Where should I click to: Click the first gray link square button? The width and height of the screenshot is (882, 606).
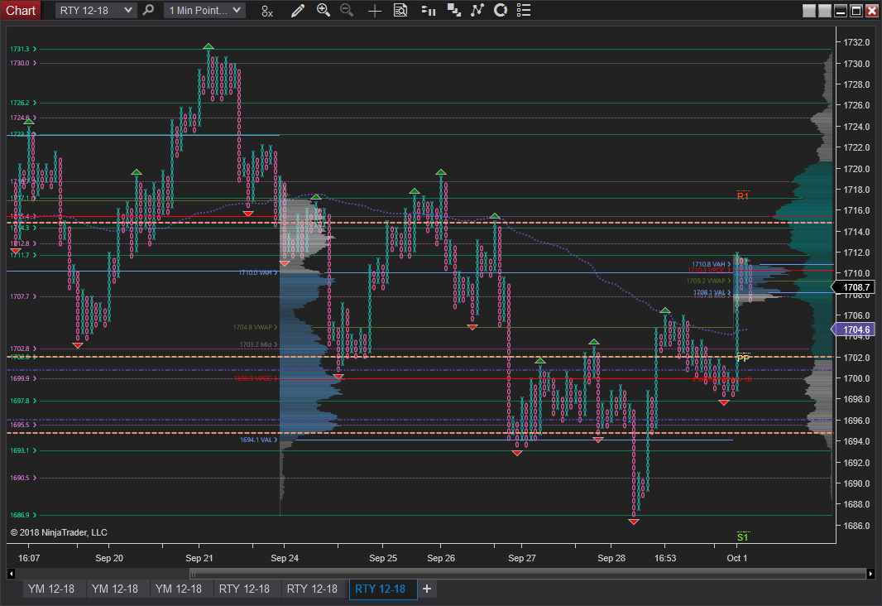[809, 11]
